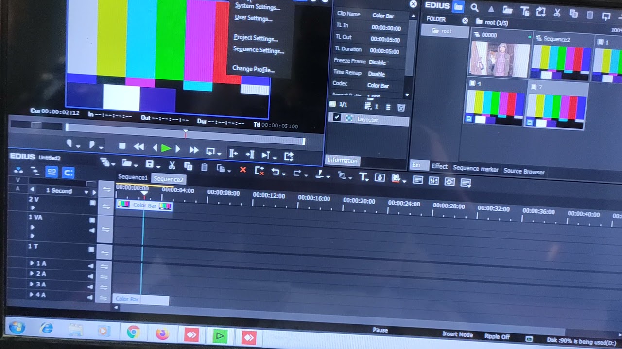Toggle the Layouter checkbox in Information panel
Screen dimensions: 622x349
click(x=337, y=118)
